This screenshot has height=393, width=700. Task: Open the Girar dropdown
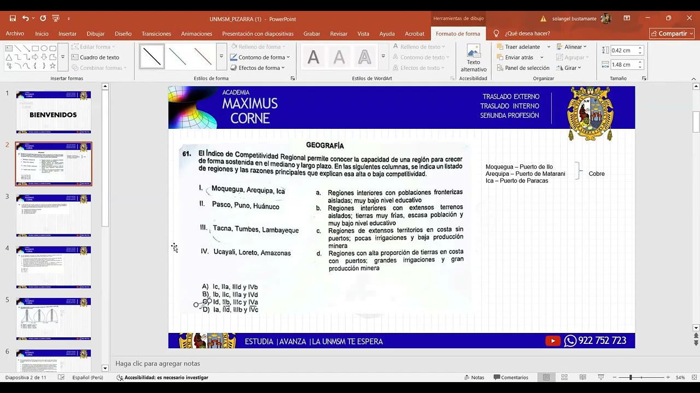point(569,68)
